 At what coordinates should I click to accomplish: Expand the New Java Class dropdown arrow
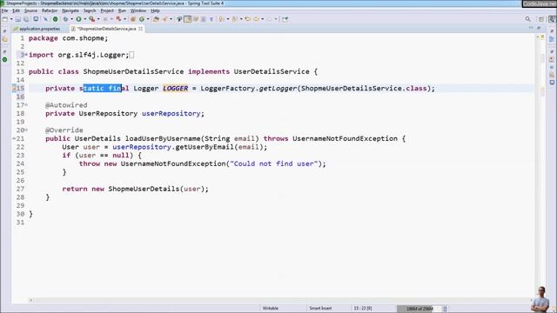pyautogui.click(x=148, y=19)
